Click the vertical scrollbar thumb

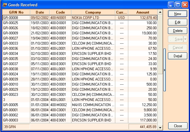pos(160,44)
